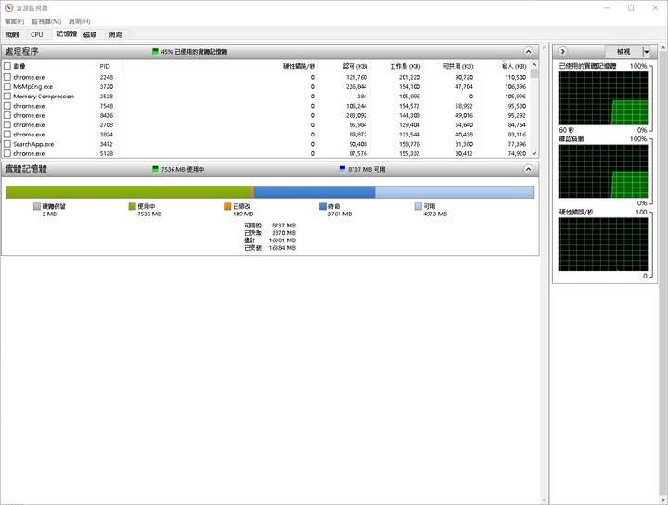Click the 硬性錯誤/秒 graph
Screen dimensions: 668x505
click(x=603, y=244)
